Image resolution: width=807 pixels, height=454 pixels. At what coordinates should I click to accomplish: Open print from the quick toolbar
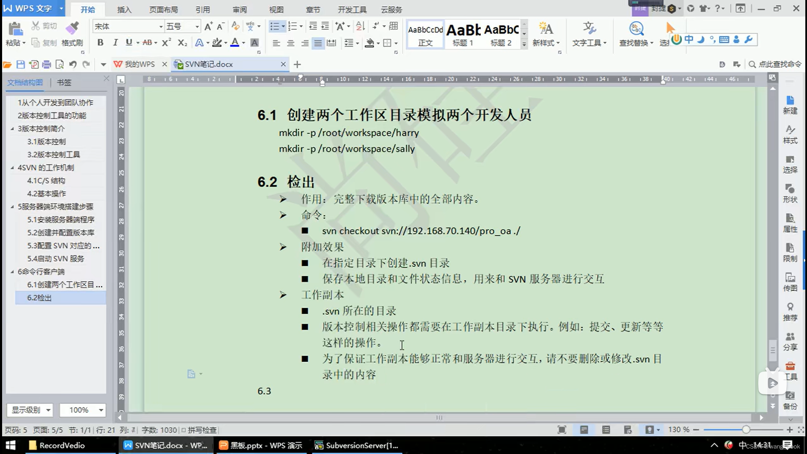pos(46,64)
